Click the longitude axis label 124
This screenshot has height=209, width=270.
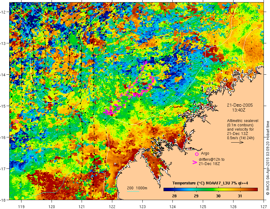[x=173, y=207]
